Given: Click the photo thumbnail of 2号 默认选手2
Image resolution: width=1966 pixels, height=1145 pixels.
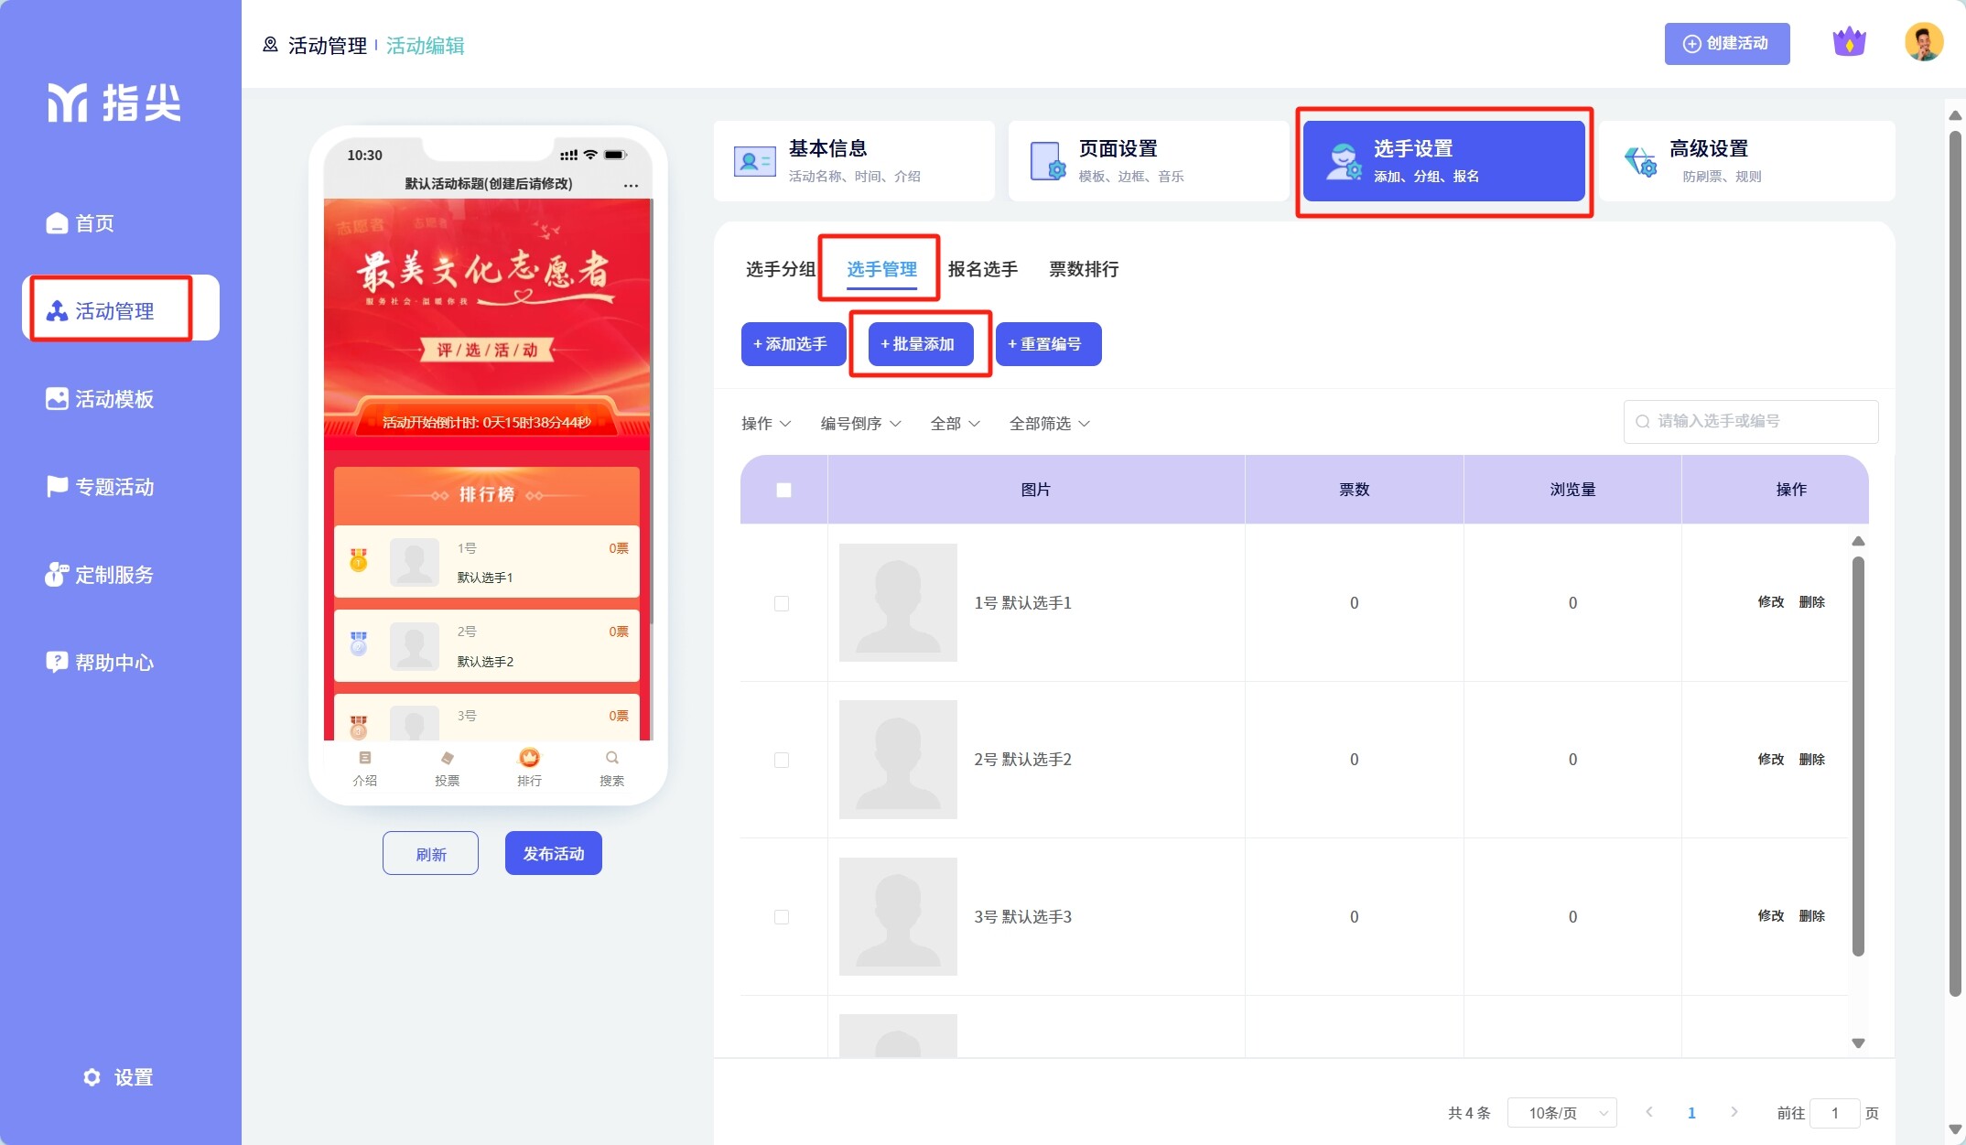Looking at the screenshot, I should [898, 760].
